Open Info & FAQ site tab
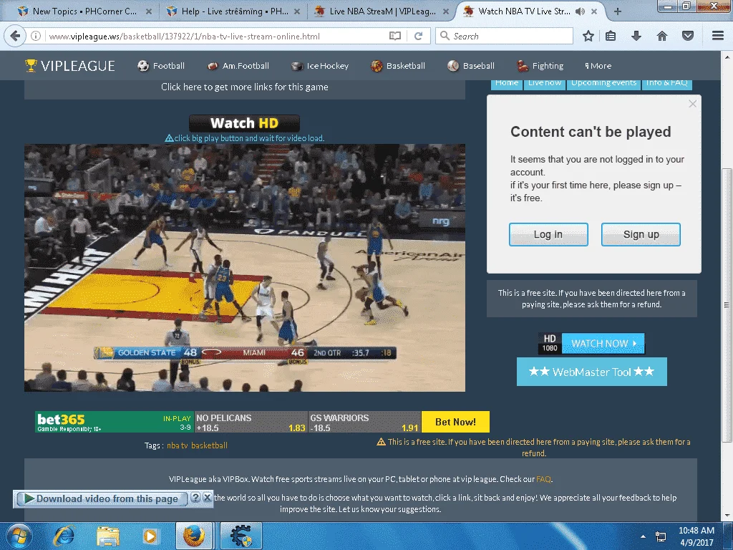Image resolution: width=733 pixels, height=550 pixels. 666,83
